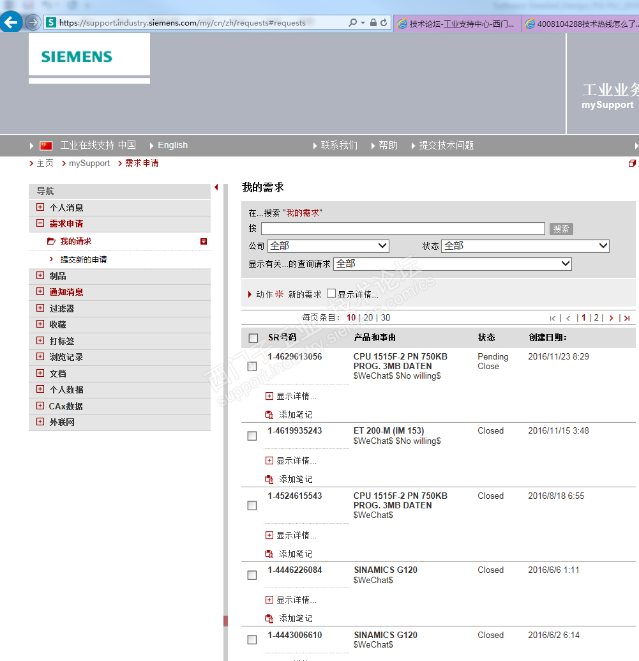Click the lock security icon in address bar
This screenshot has height=661, width=639.
click(x=373, y=22)
